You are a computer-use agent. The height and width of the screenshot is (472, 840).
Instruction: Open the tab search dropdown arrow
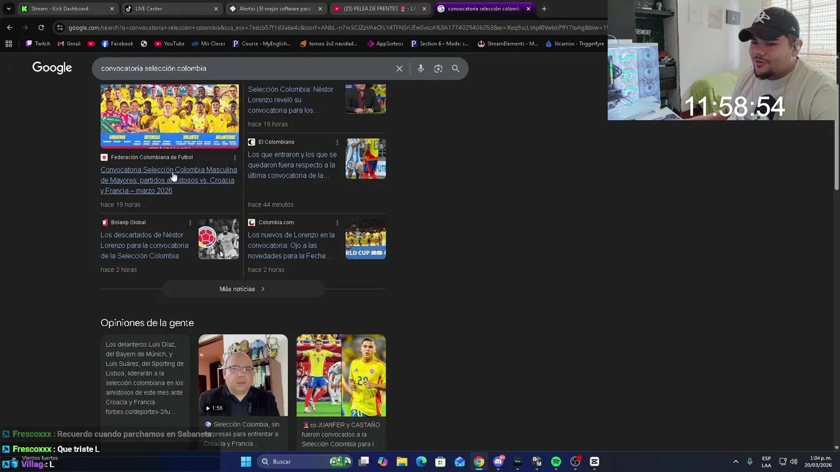(x=8, y=9)
